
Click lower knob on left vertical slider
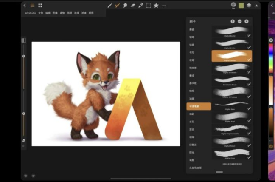point(24,114)
